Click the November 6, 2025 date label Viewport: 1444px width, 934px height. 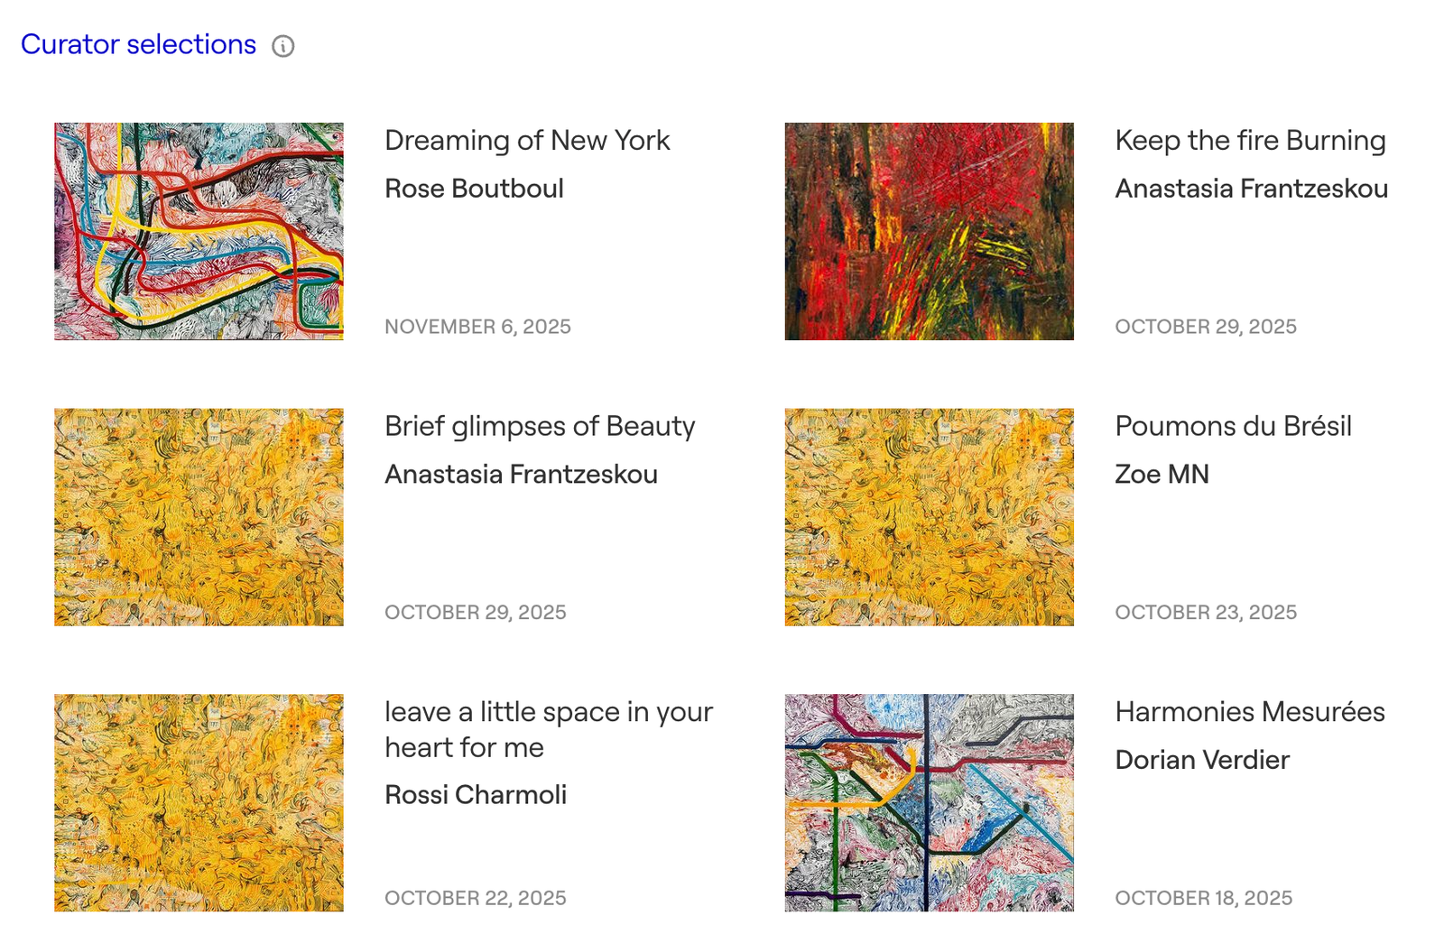[478, 328]
